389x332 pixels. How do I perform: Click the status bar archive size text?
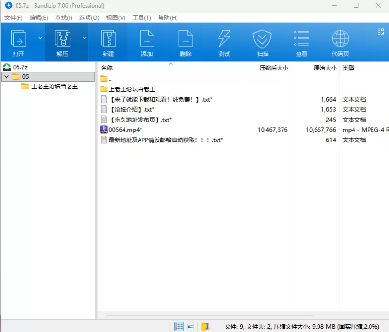pos(301,327)
